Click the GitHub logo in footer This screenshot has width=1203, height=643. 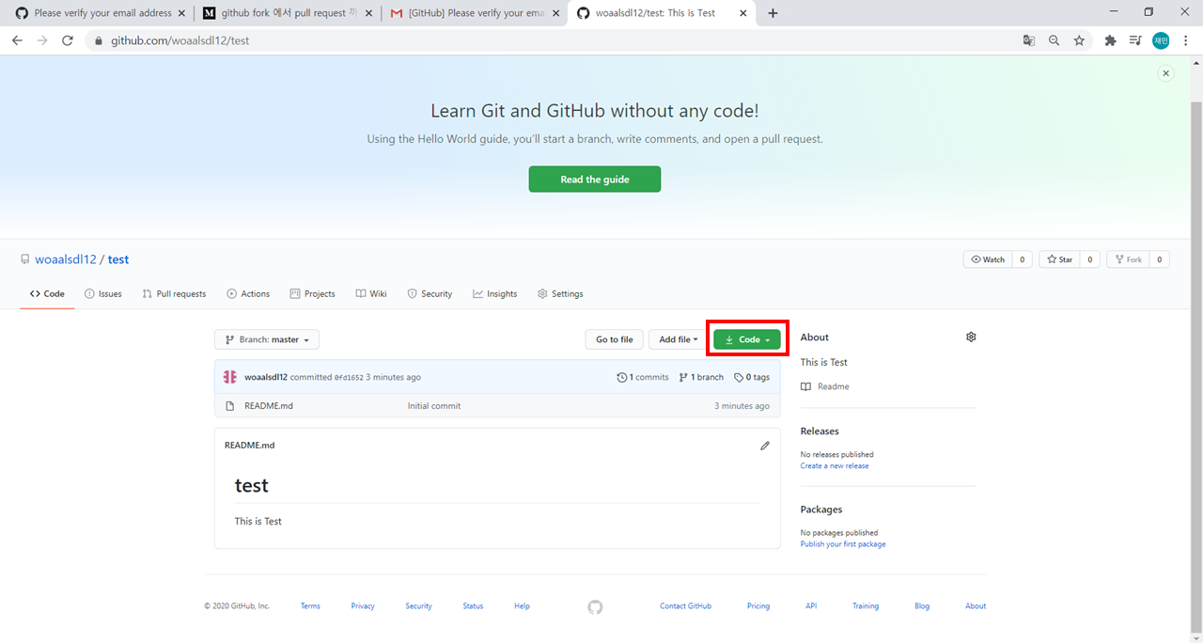pos(595,607)
